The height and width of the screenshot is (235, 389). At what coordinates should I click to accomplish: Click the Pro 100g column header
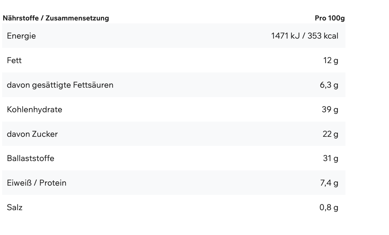coord(329,18)
